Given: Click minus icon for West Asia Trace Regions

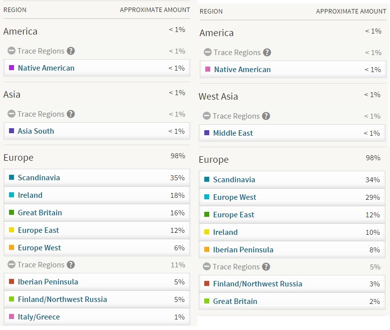Looking at the screenshot, I should 206,116.
